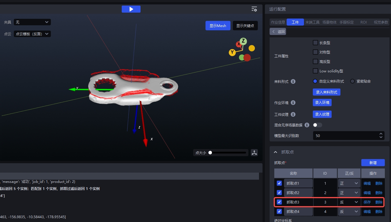Open the 点云模板（反面） dropdown
Image resolution: width=391 pixels, height=222 pixels.
click(32, 34)
